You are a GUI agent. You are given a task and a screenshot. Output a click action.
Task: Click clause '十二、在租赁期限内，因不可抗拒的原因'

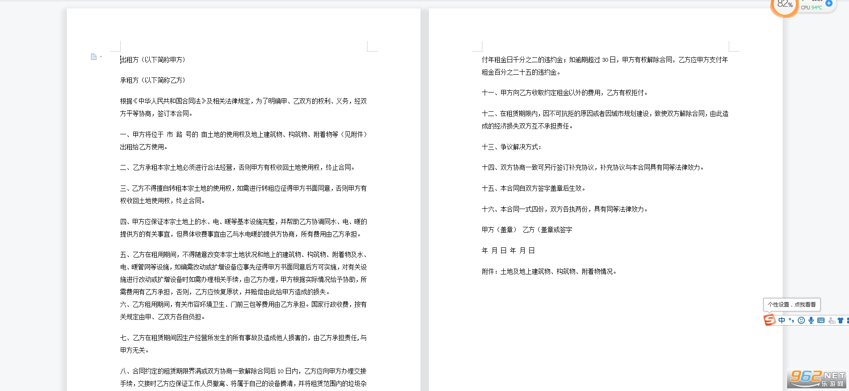tap(605, 113)
